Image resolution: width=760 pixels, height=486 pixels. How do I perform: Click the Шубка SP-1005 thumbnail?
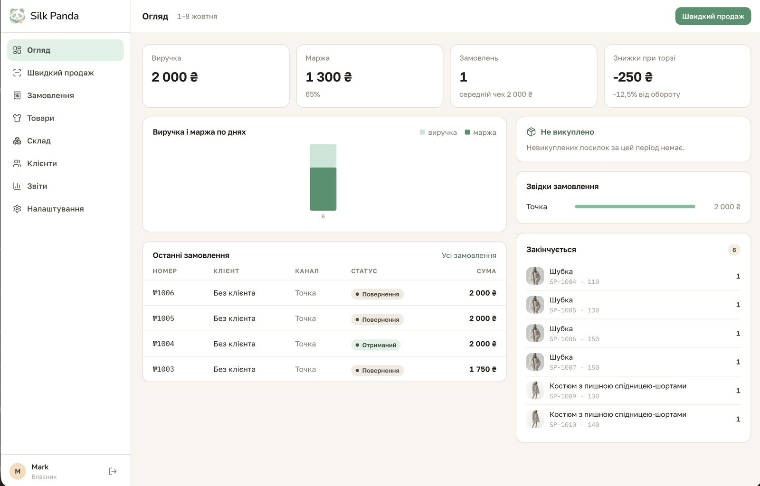point(535,304)
